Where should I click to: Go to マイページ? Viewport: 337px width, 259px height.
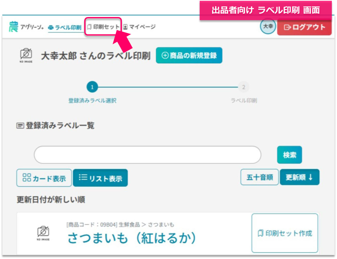(x=139, y=27)
